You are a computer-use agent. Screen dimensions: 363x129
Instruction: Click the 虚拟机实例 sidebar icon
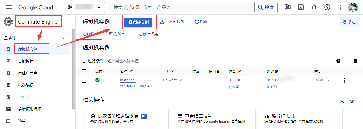[8, 49]
